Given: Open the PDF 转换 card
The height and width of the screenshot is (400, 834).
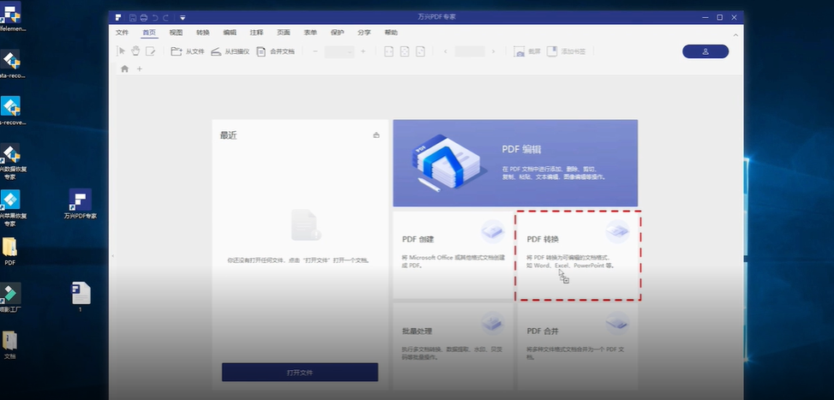Looking at the screenshot, I should click(578, 255).
